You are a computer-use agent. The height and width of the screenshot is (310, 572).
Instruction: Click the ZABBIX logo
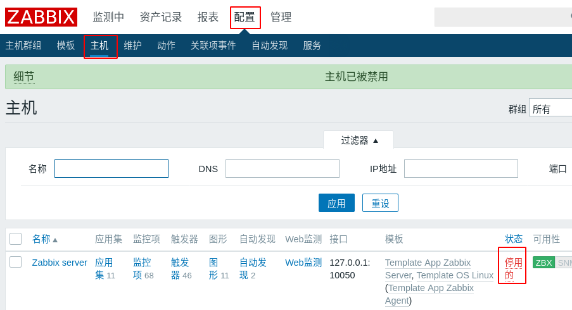pyautogui.click(x=41, y=17)
